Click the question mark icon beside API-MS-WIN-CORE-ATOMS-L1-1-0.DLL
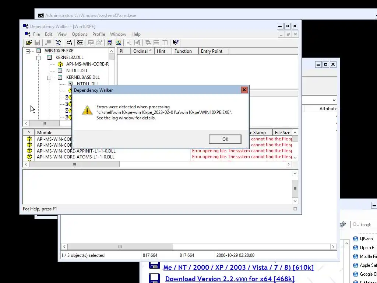The width and height of the screenshot is (377, 283). (x=29, y=157)
